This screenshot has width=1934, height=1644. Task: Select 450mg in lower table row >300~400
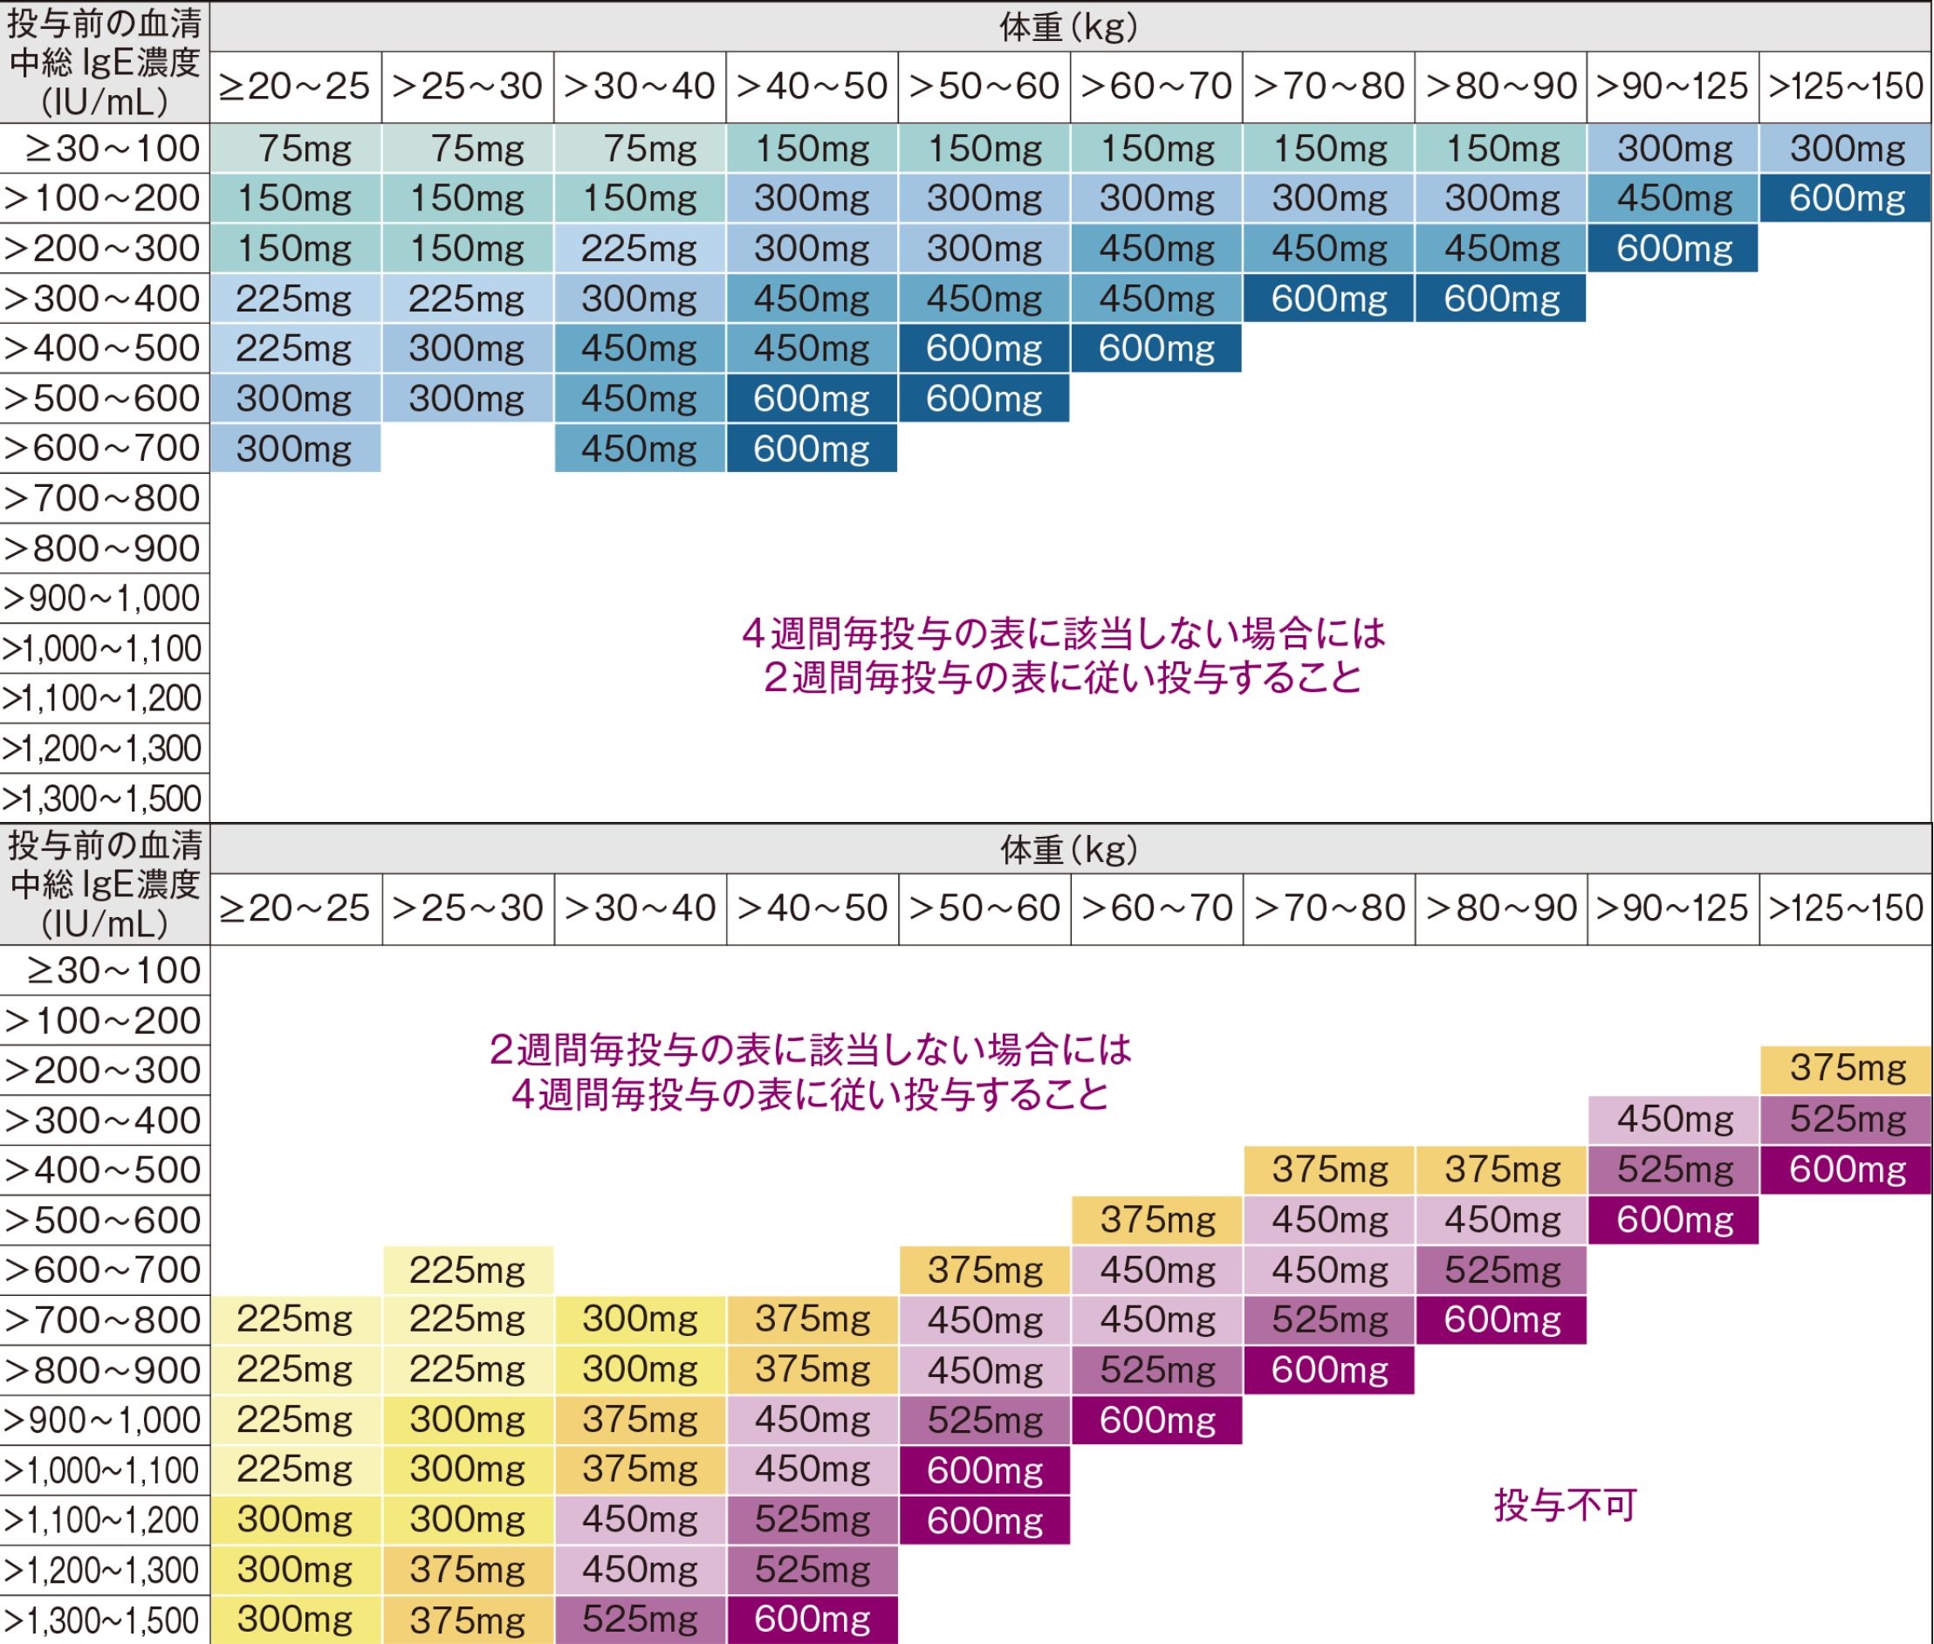tap(1673, 1120)
